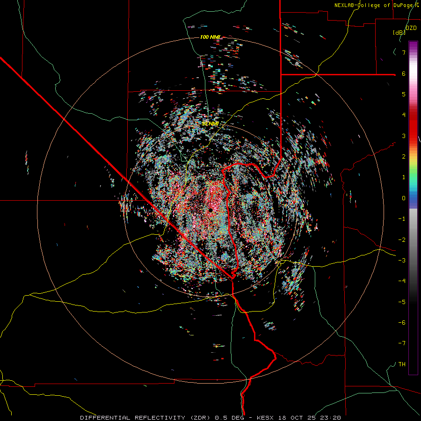Click the 1 value on the dB scale
The image size is (421, 421).
pos(404,177)
